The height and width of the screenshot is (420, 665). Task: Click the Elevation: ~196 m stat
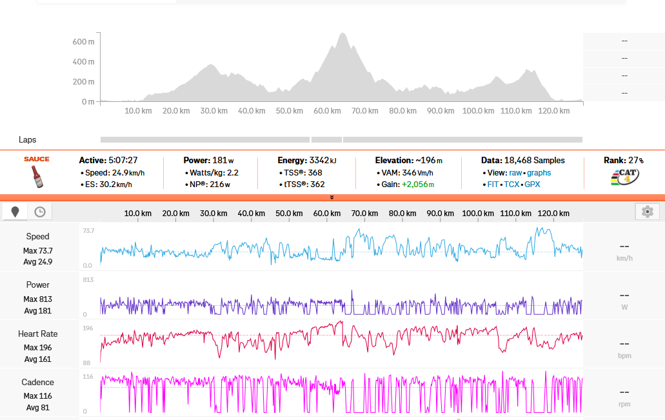pos(409,161)
